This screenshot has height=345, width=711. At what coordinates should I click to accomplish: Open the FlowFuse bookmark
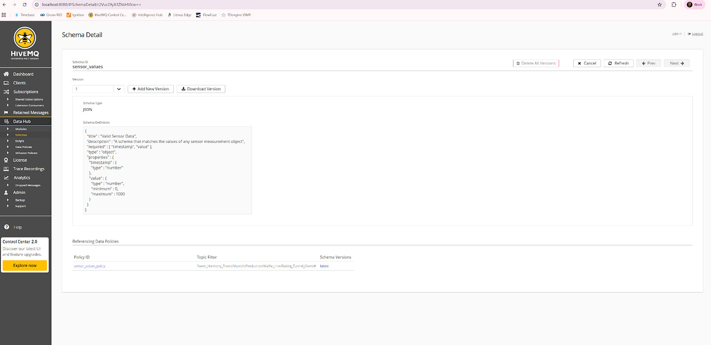pos(207,15)
